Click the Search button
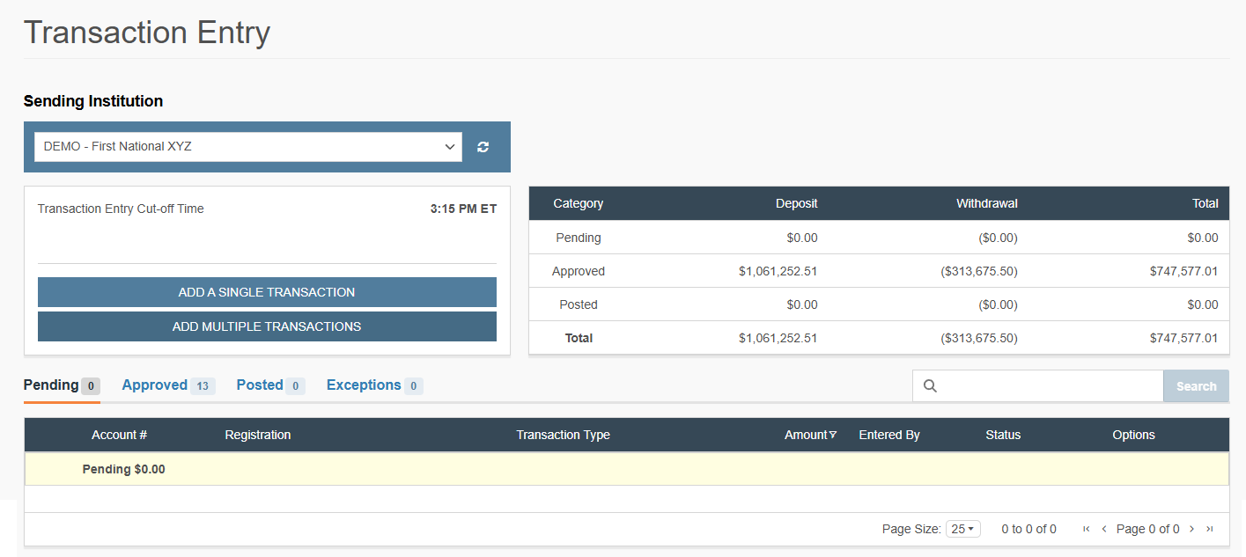This screenshot has height=557, width=1246. pos(1196,386)
